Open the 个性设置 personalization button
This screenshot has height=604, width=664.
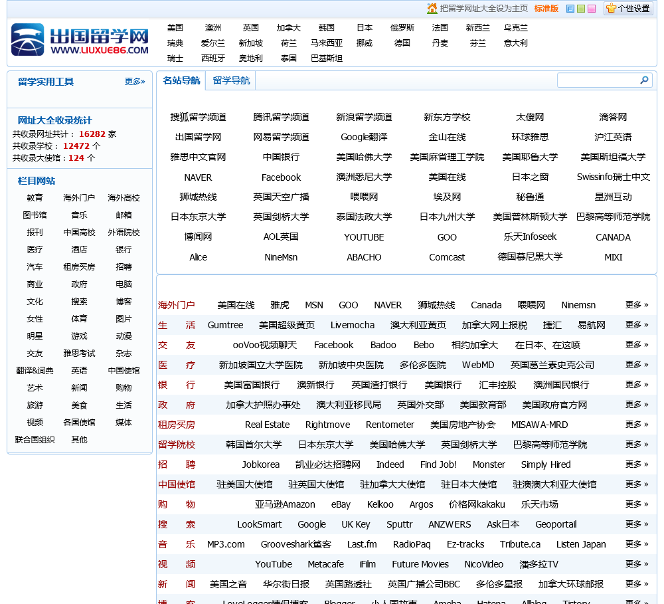click(629, 9)
